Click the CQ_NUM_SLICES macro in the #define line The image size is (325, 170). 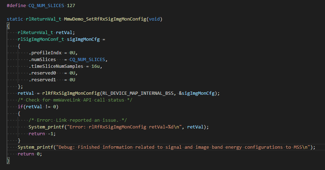(x=46, y=6)
